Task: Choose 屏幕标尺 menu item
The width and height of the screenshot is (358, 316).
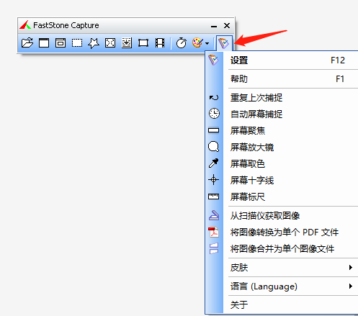Action: 282,197
